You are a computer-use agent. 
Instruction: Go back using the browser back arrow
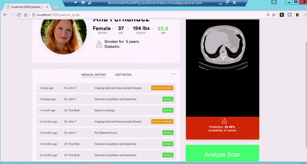[x=5, y=15]
